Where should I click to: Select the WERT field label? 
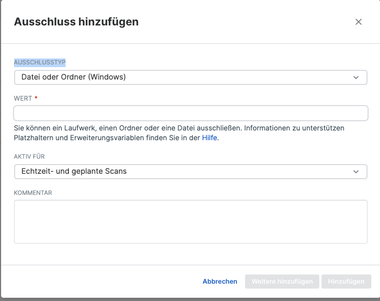(23, 98)
